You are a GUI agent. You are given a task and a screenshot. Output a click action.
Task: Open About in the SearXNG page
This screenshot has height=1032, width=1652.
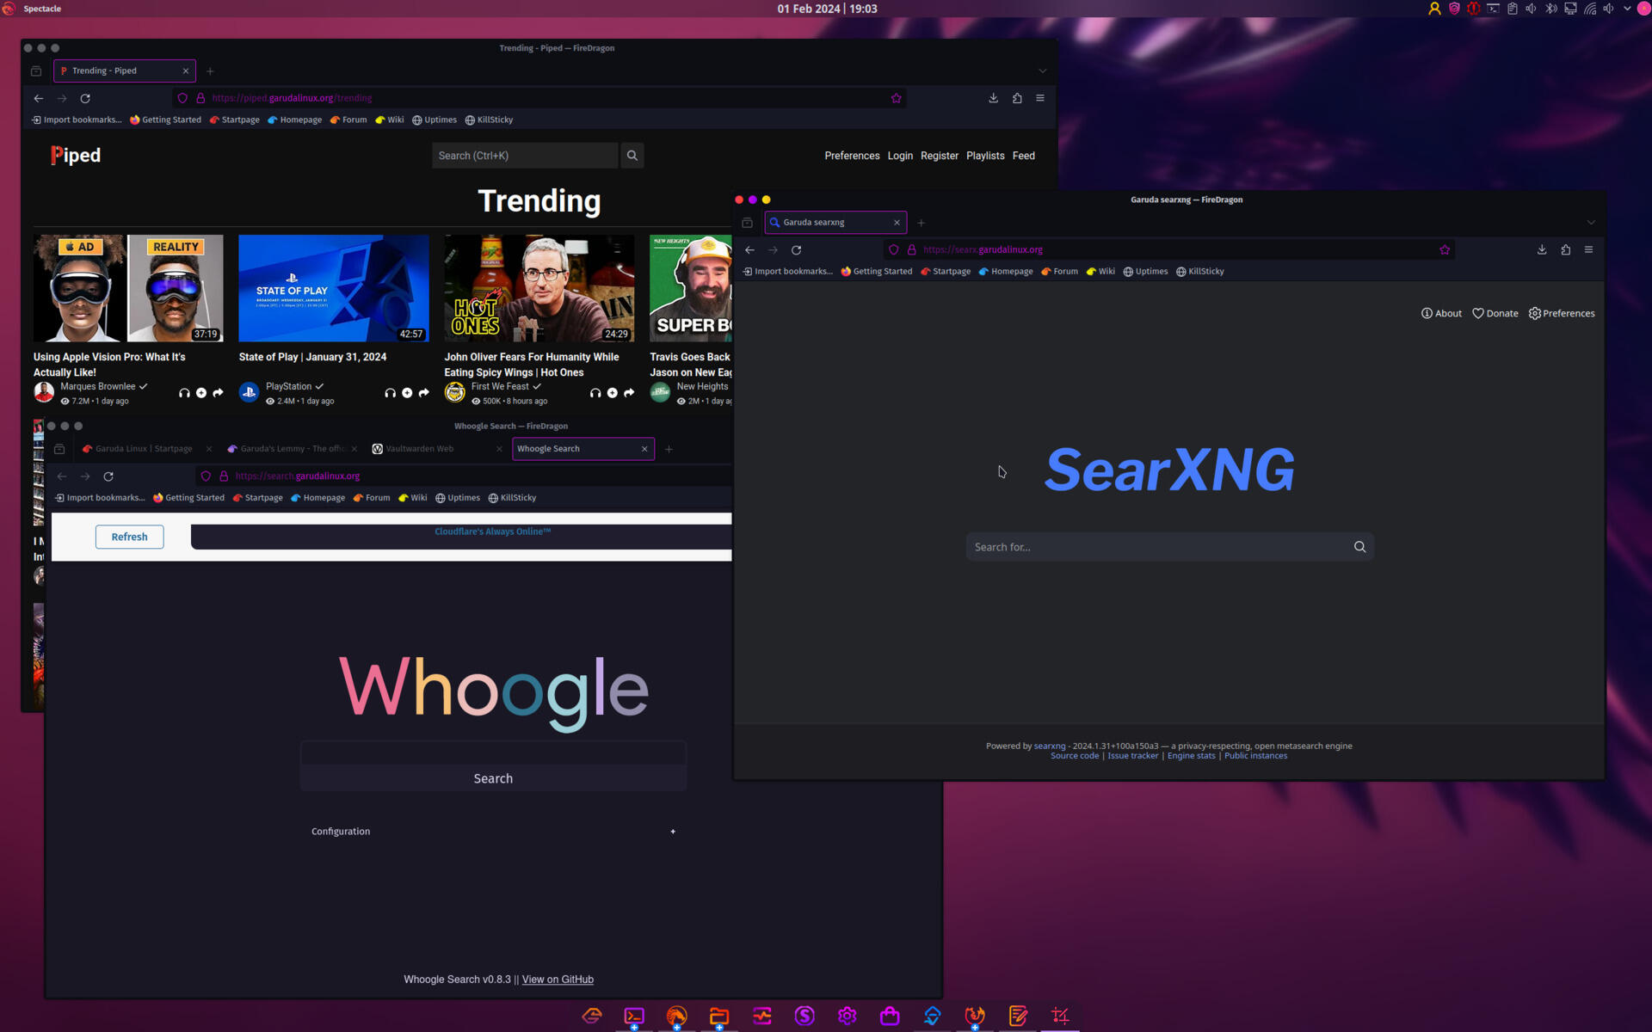coord(1441,313)
